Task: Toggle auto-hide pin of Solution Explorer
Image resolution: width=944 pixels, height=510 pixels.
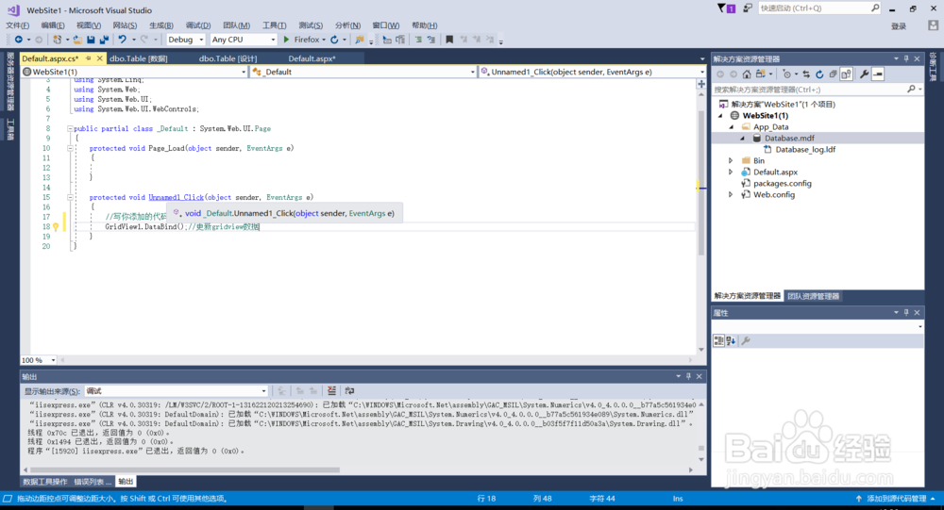Action: [x=906, y=59]
